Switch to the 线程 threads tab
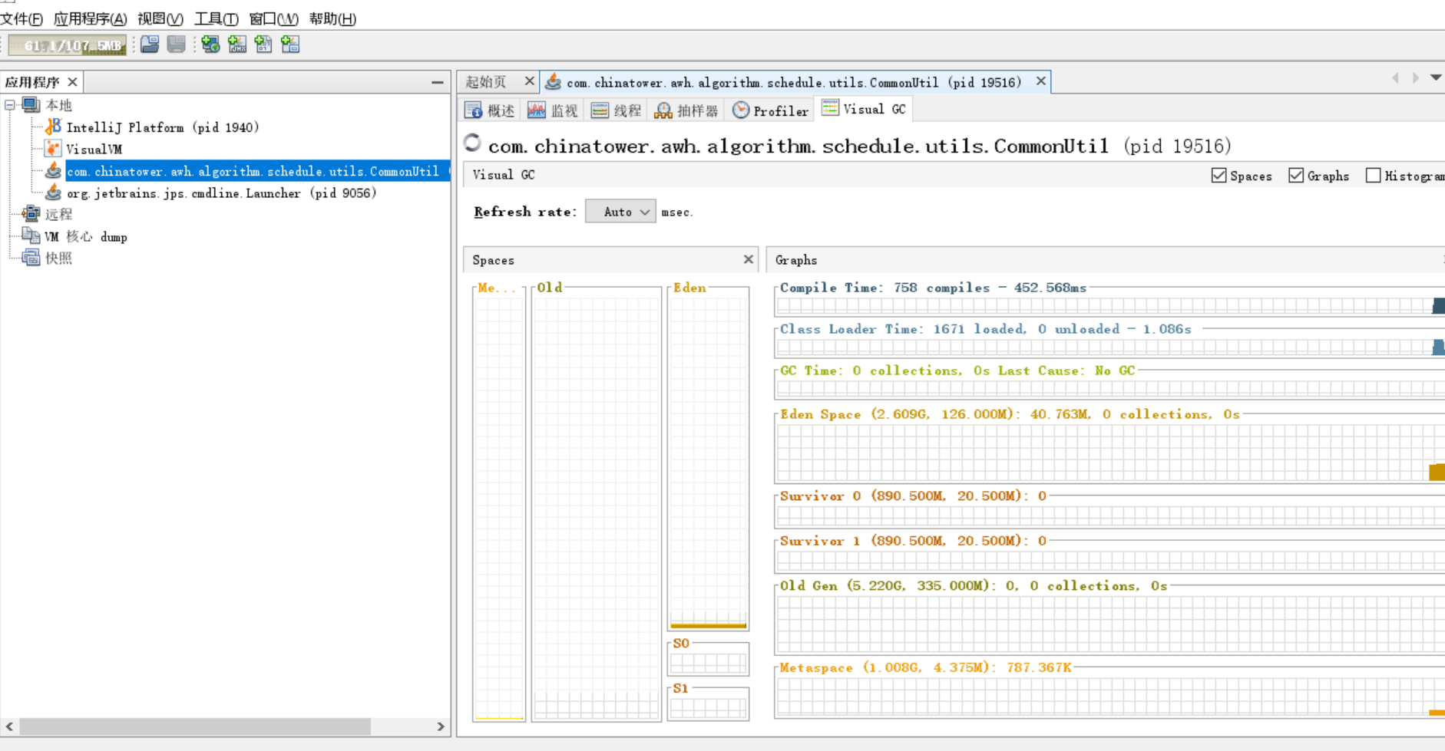This screenshot has height=751, width=1445. coord(616,110)
